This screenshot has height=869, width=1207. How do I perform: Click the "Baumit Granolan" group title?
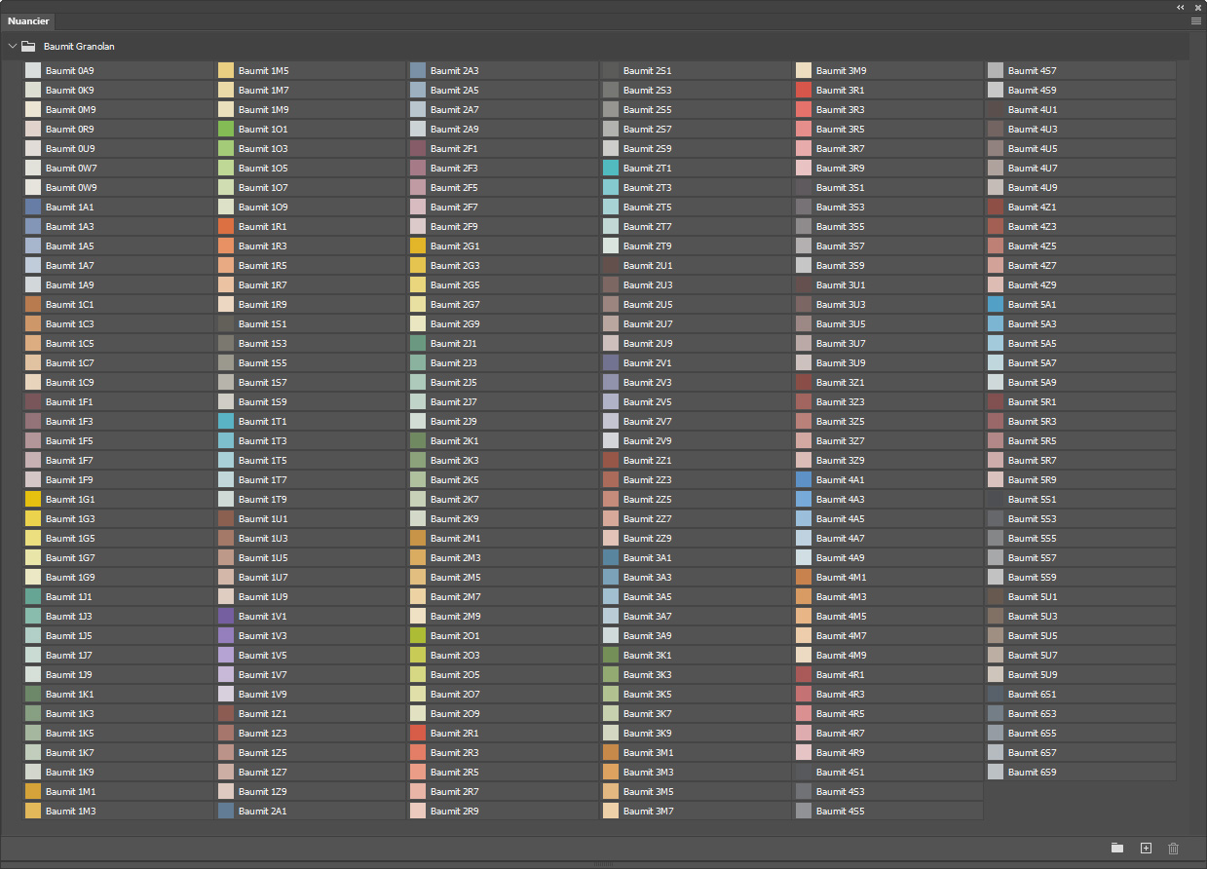click(80, 46)
